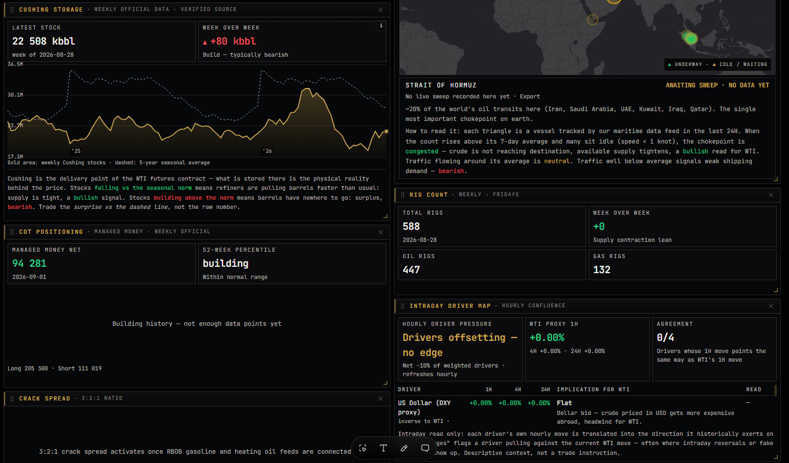Click the Cushing Storage panel title
789x463 pixels.
click(x=52, y=10)
